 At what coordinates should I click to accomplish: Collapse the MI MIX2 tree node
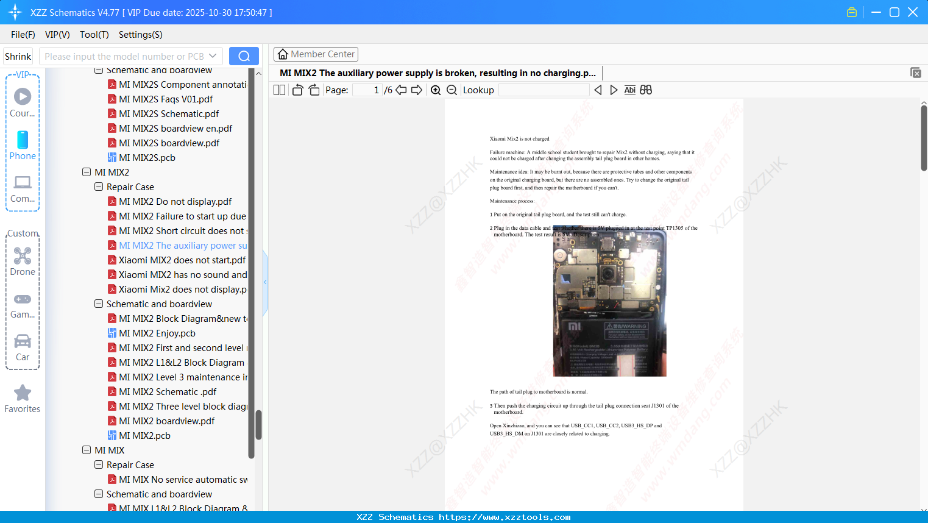87,173
